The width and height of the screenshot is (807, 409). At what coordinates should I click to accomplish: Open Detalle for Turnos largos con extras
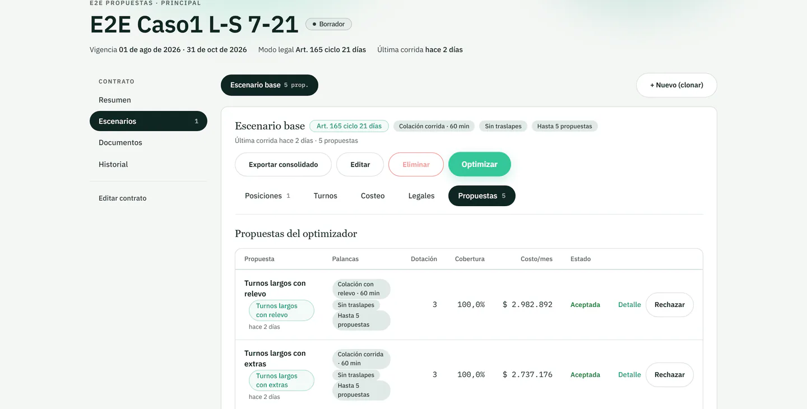[x=629, y=375]
